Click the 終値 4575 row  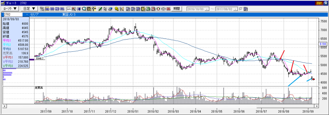15,36
